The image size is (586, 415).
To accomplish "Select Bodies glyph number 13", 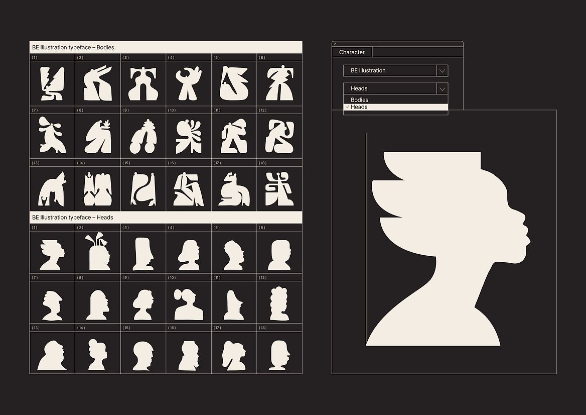I will click(x=52, y=189).
